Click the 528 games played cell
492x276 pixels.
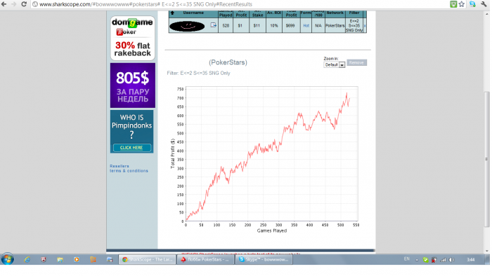click(x=226, y=26)
